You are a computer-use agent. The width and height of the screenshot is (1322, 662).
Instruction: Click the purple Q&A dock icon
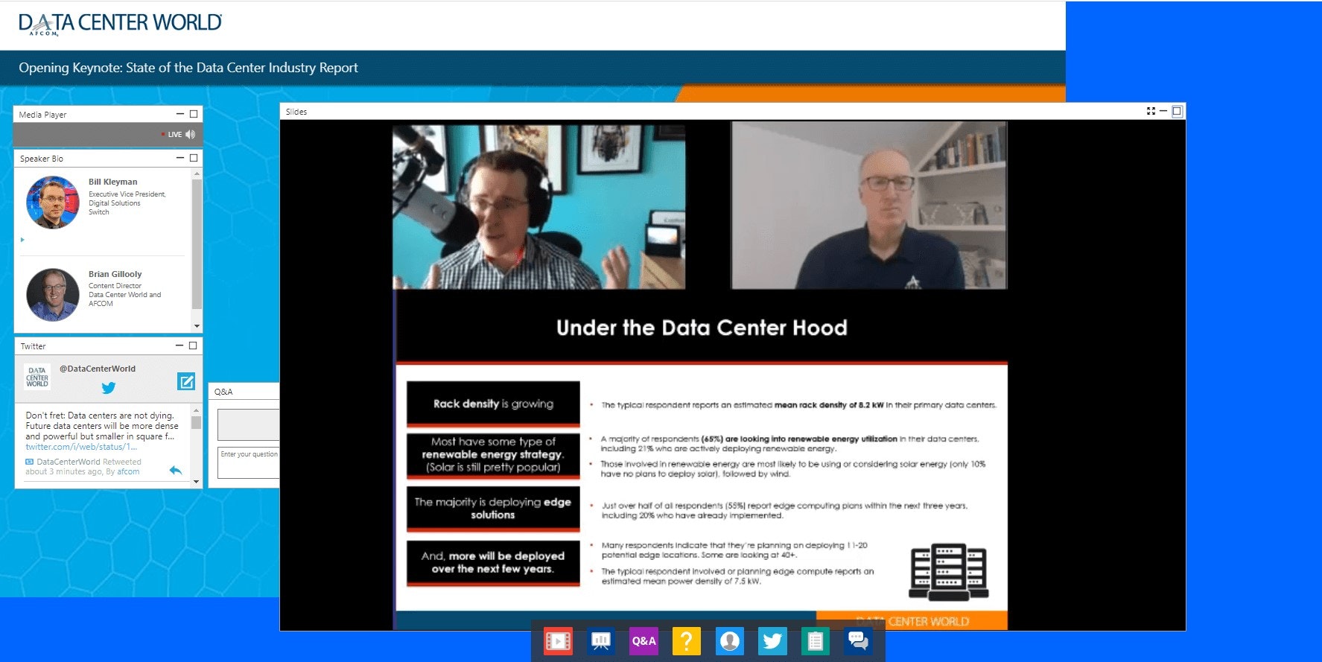tap(643, 640)
